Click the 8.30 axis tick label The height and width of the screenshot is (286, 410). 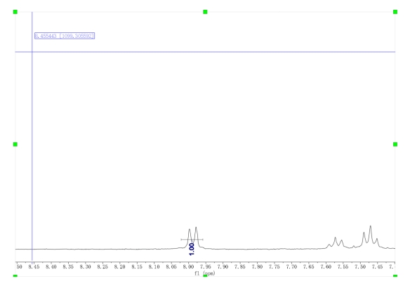click(x=85, y=266)
